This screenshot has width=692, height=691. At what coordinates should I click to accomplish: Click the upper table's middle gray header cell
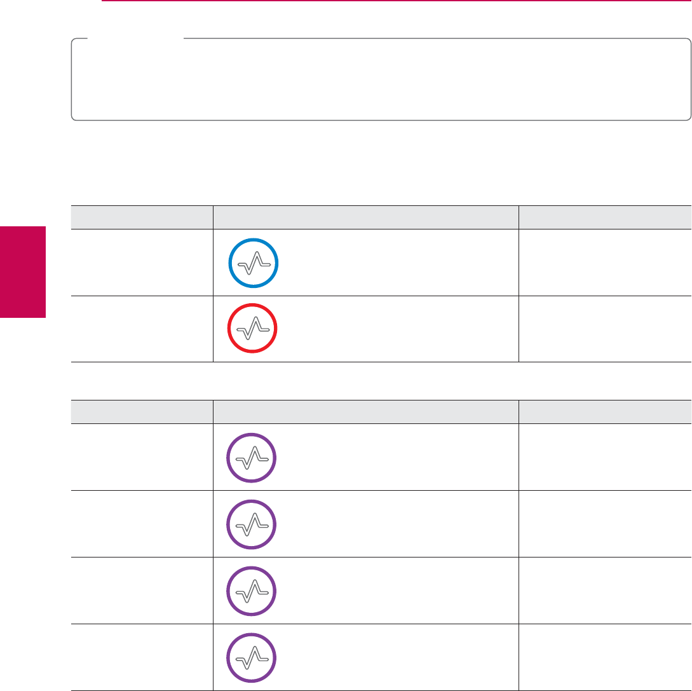[365, 217]
